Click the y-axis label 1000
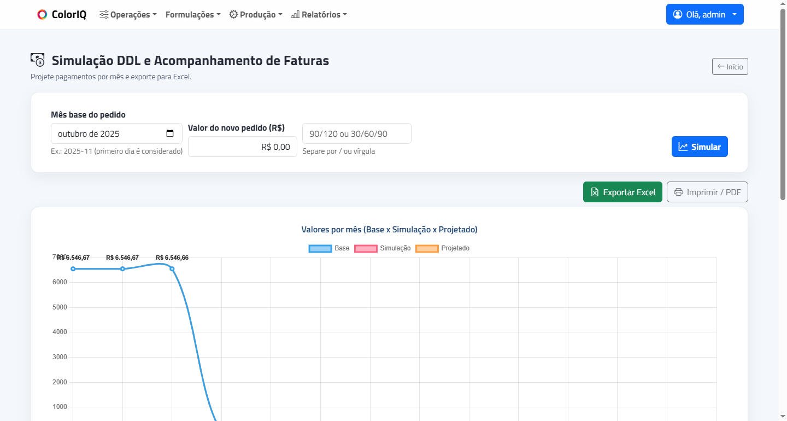This screenshot has width=787, height=421. pyautogui.click(x=60, y=407)
